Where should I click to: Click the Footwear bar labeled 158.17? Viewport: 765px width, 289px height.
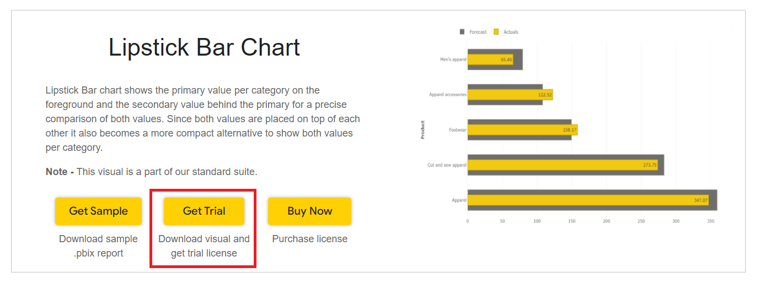(x=522, y=130)
